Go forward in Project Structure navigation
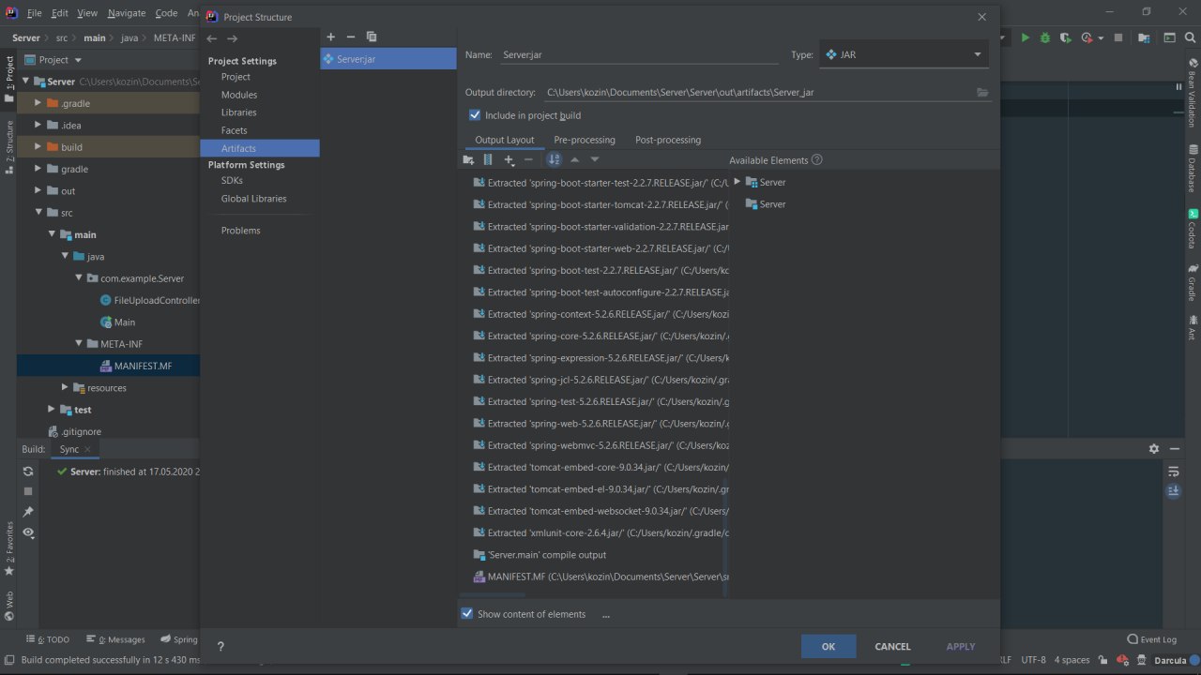Viewport: 1201px width, 675px height. pyautogui.click(x=233, y=38)
